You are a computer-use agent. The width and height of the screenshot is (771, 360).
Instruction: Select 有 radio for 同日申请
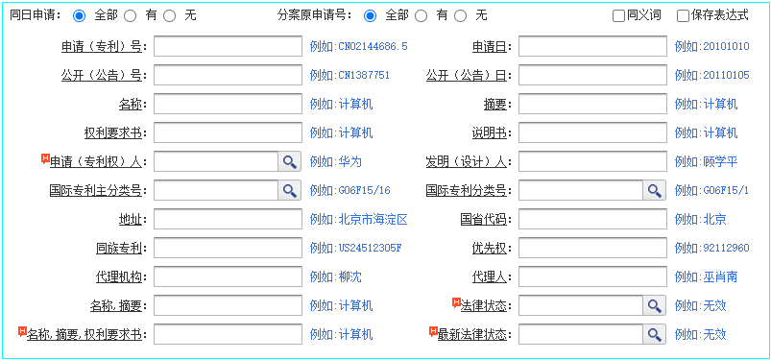coord(130,16)
